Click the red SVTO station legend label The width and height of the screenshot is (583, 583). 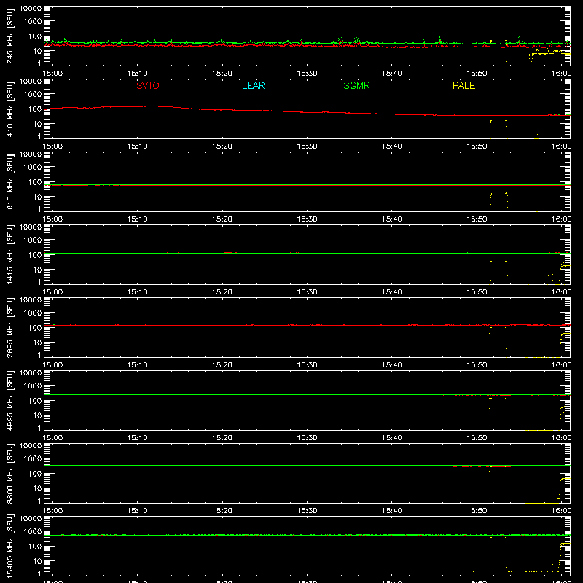pyautogui.click(x=148, y=85)
